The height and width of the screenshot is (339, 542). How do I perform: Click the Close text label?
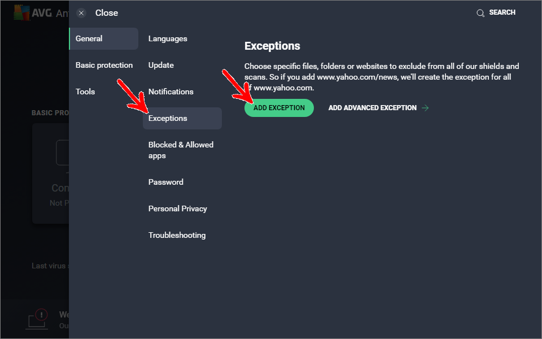[107, 13]
